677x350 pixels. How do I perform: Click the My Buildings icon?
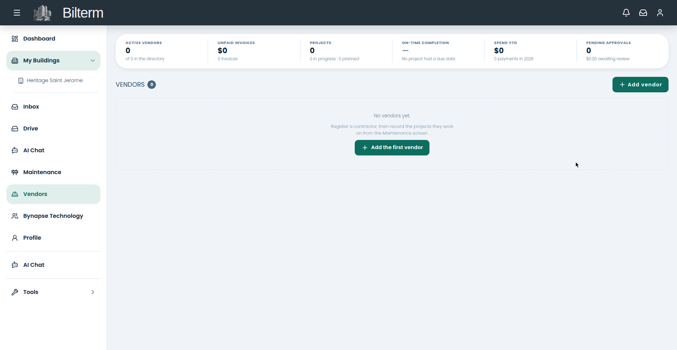[15, 61]
